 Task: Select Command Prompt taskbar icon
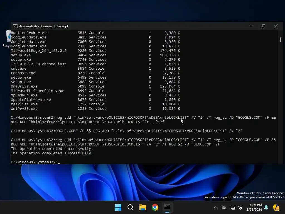[x=167, y=207]
